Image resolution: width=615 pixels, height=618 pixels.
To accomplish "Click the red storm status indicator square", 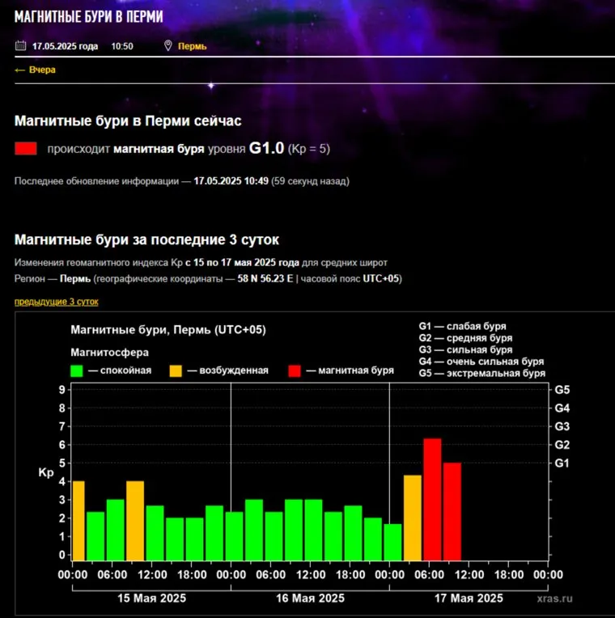I will pos(26,149).
